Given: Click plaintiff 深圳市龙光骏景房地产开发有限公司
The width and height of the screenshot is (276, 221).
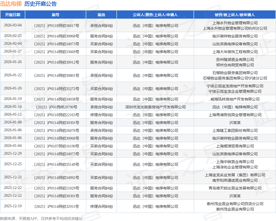Looking at the screenshot, I should [155, 107].
